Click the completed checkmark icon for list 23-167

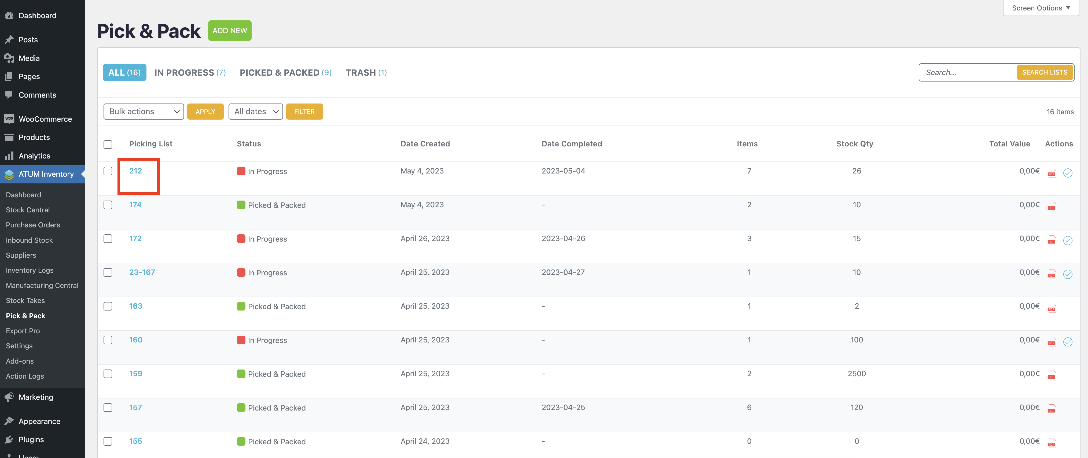point(1068,274)
